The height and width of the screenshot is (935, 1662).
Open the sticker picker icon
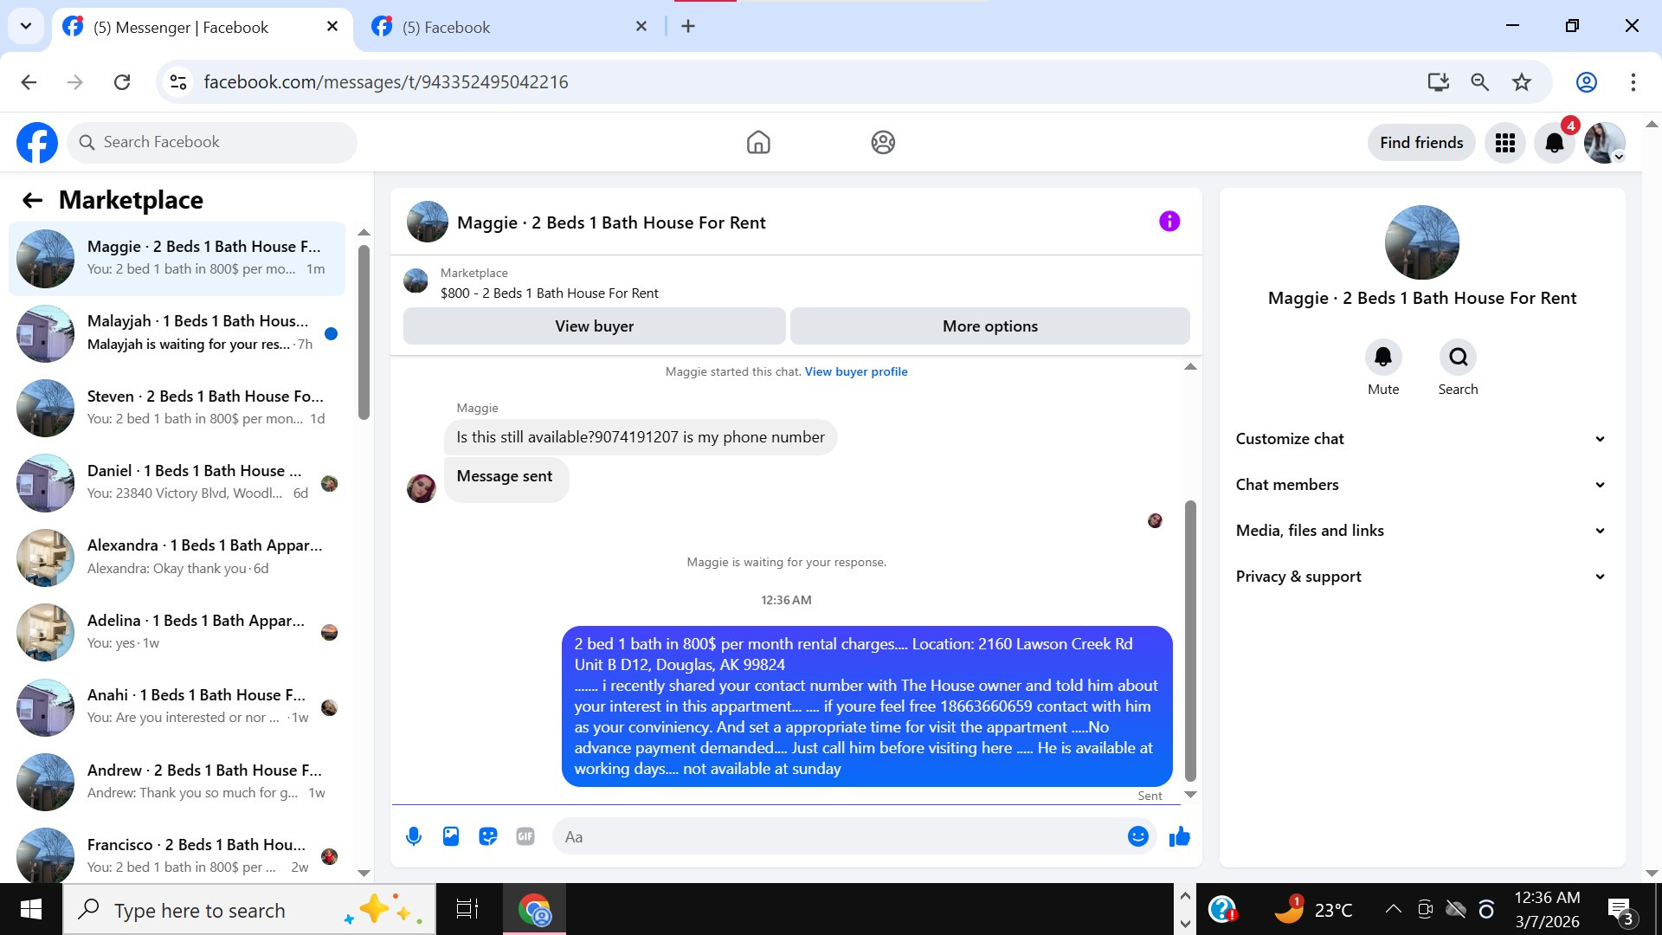pos(488,836)
